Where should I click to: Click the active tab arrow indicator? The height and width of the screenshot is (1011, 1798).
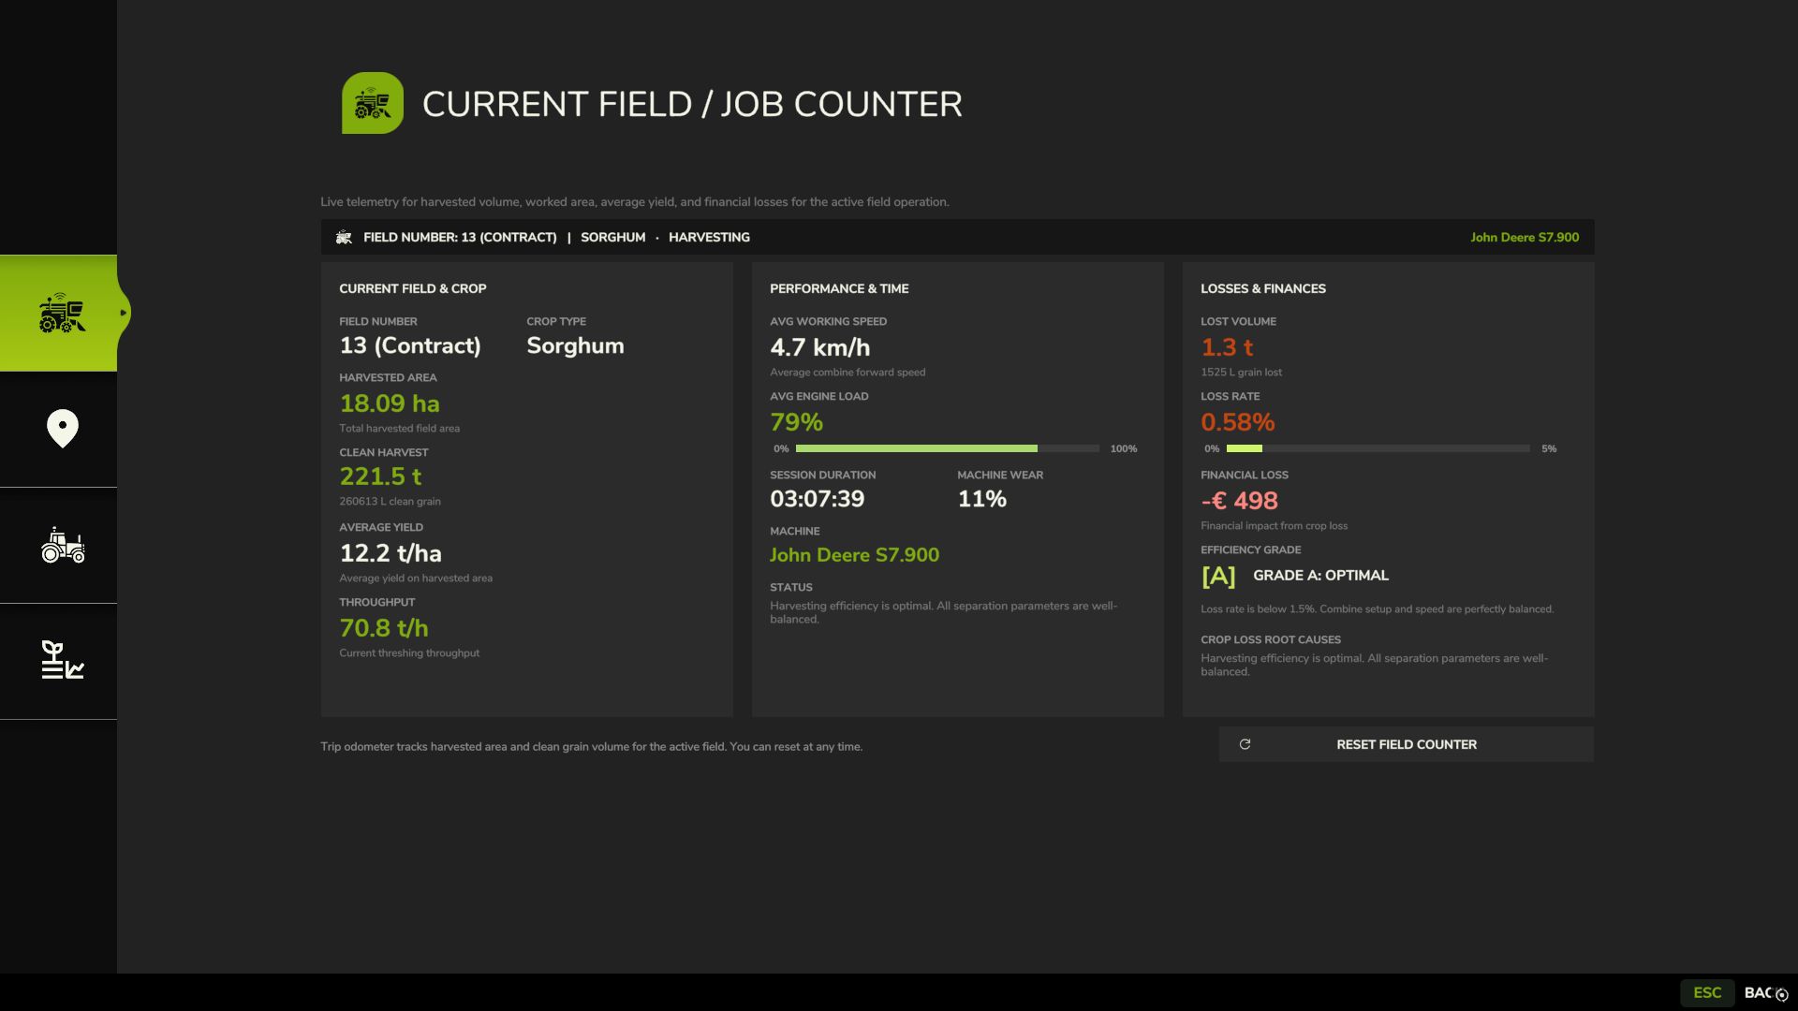(x=123, y=313)
